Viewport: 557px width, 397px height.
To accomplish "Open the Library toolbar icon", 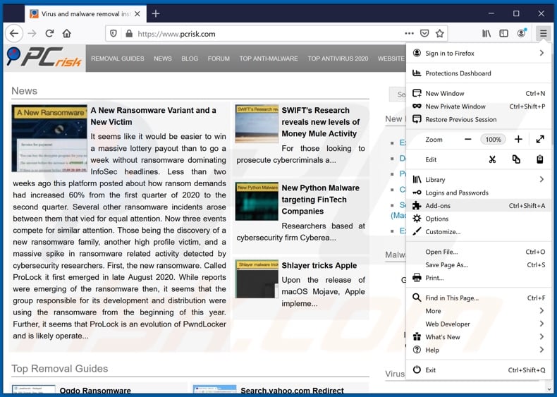I will [486, 33].
